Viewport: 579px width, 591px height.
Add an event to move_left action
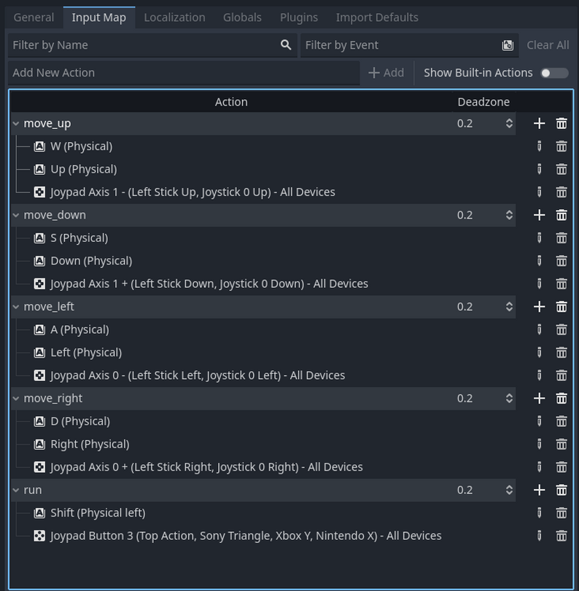[540, 306]
